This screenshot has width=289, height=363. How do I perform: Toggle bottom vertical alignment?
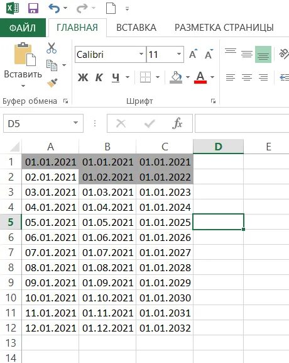(x=263, y=54)
